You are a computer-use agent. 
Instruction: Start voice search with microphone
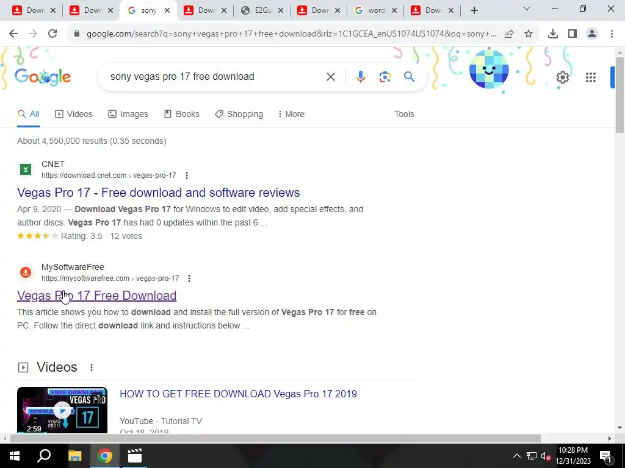click(360, 77)
